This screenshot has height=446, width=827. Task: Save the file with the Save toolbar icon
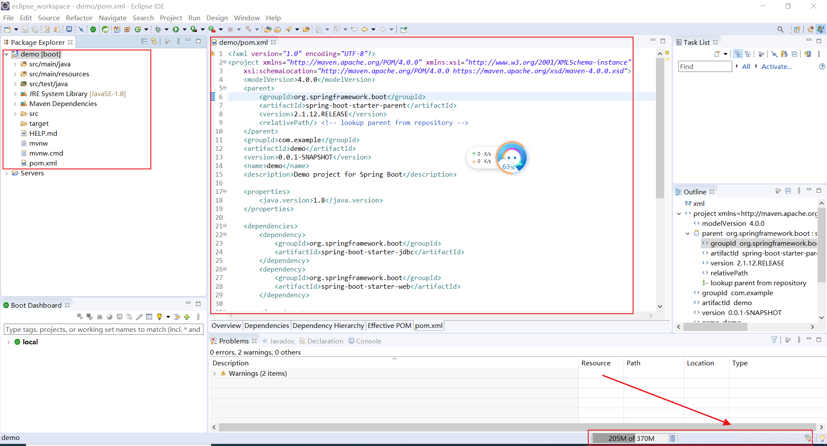[25, 29]
